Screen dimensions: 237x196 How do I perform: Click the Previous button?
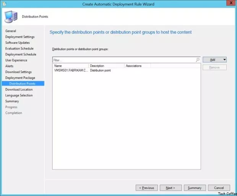tap(146, 188)
